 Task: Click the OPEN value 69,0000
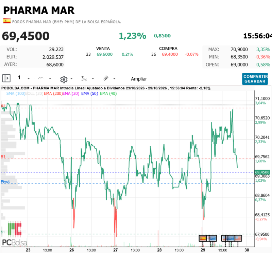pos(239,65)
